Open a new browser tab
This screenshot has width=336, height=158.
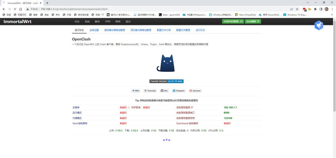(x=47, y=3)
